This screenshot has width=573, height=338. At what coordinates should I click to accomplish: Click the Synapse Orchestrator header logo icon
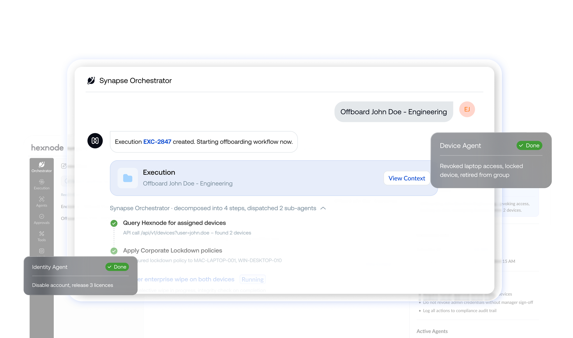[x=91, y=81]
